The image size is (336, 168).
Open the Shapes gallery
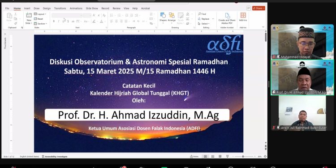[163, 18]
